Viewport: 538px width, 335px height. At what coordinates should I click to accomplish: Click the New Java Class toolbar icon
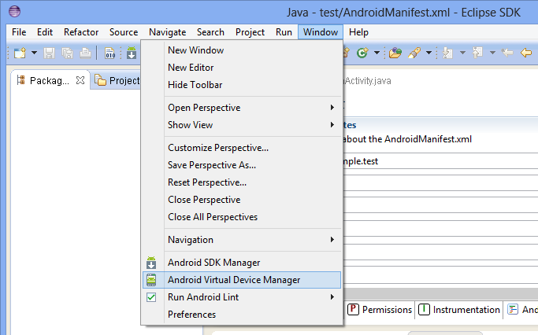coord(362,53)
